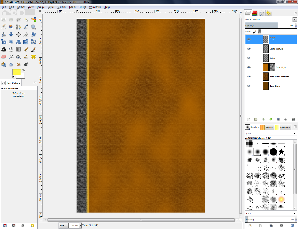This screenshot has width=298, height=229.
Task: Select the Text tool
Action: pos(4,50)
